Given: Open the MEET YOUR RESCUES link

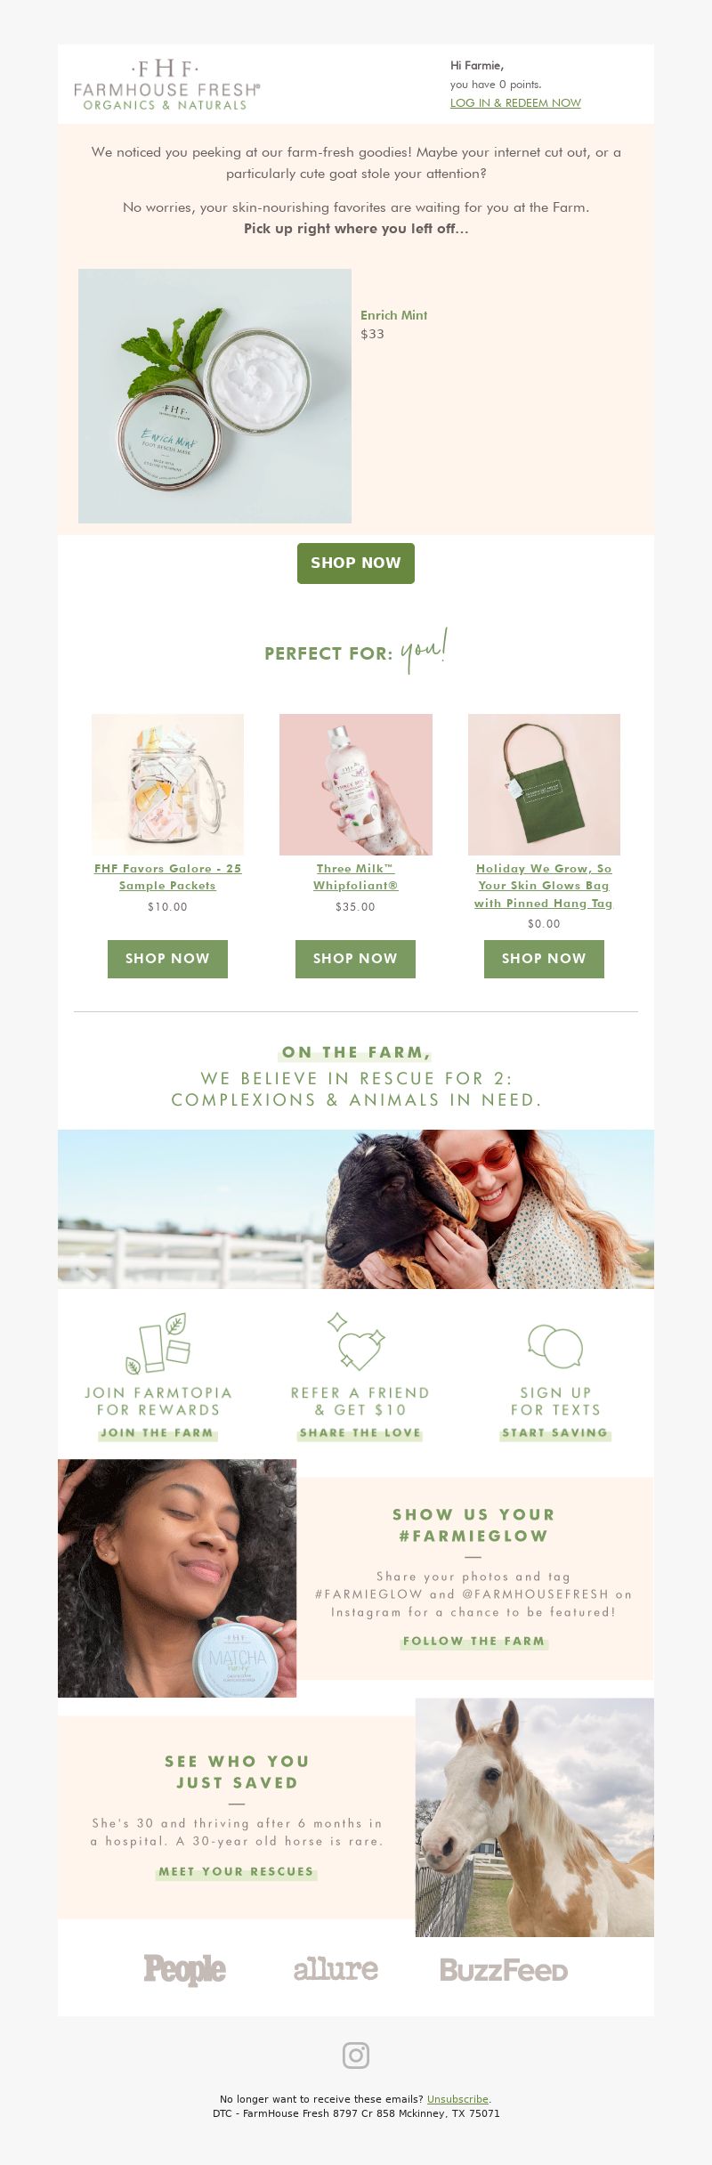Looking at the screenshot, I should [236, 1871].
